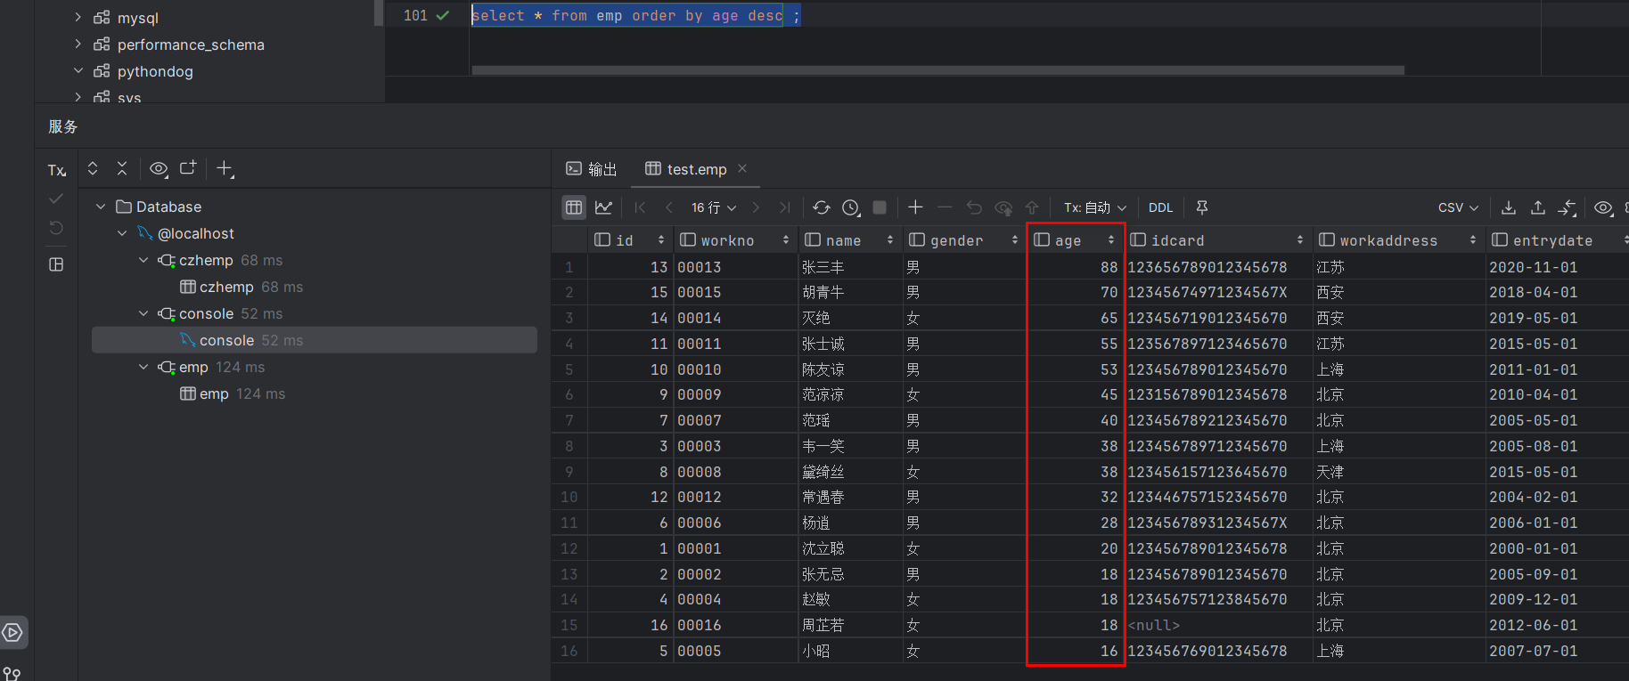Switch to the 输出 tab

point(592,169)
